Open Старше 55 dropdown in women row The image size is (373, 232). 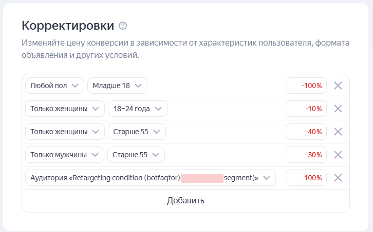[x=137, y=132]
